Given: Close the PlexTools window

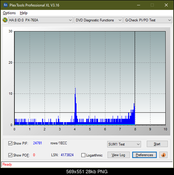Looking at the screenshot, I should point(166,5).
